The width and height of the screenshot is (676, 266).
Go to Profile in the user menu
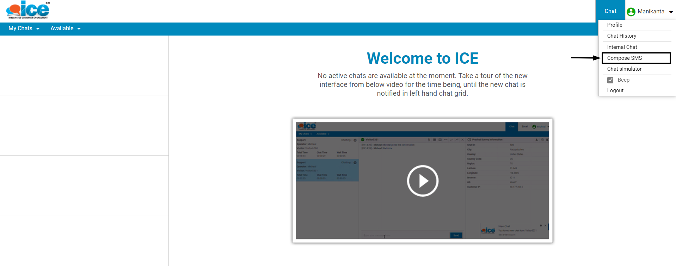(x=614, y=25)
